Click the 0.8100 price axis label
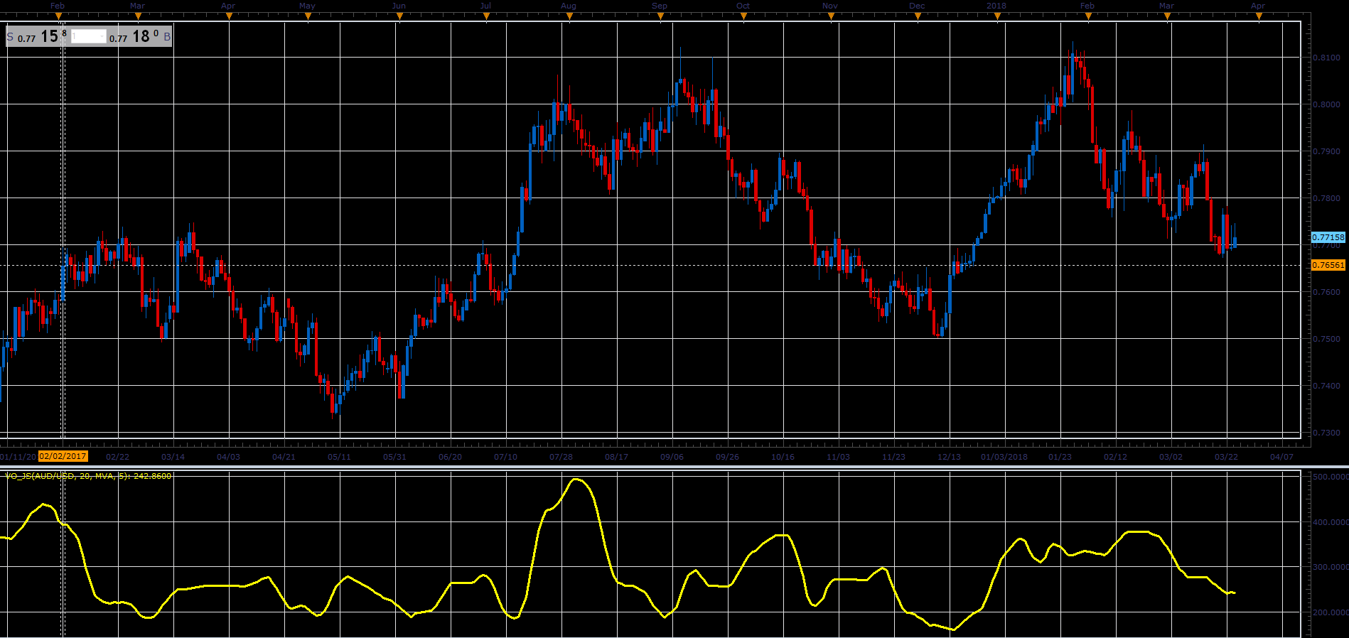Viewport: 1349px width, 638px height. pos(1326,58)
